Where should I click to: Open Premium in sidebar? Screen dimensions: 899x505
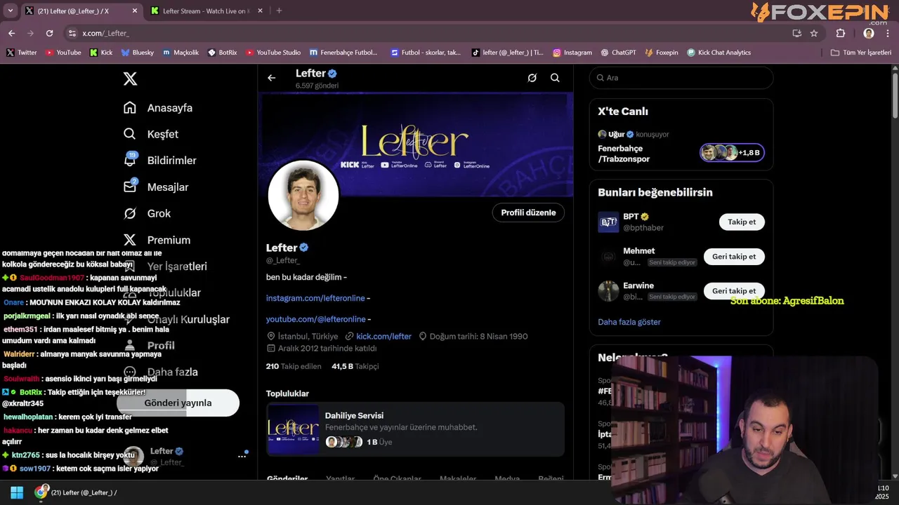coord(157,240)
